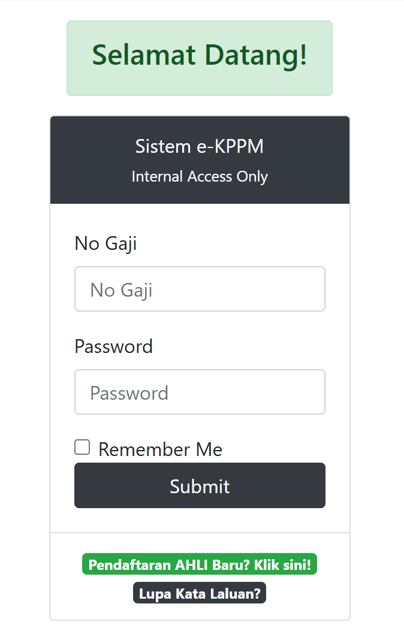
Task: Click the No Gaji label above the field
Action: (105, 243)
